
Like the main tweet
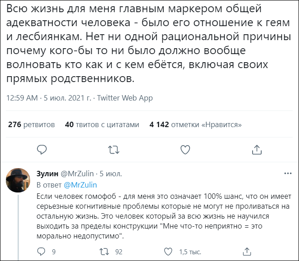click(x=185, y=149)
